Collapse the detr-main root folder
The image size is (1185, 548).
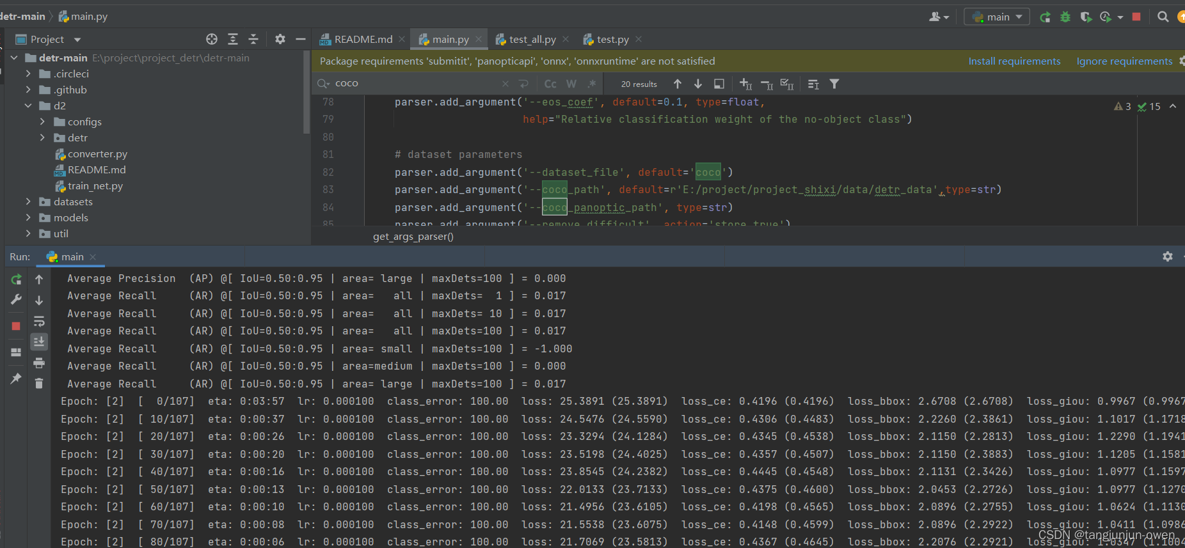point(14,58)
